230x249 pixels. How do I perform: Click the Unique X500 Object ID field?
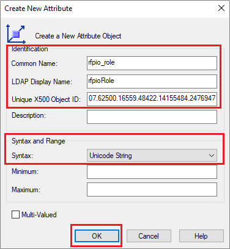point(152,99)
